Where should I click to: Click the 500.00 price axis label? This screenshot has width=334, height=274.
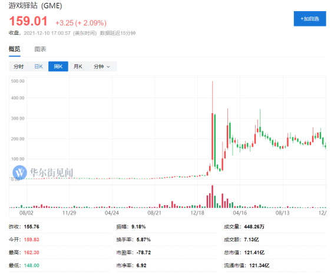point(18,81)
